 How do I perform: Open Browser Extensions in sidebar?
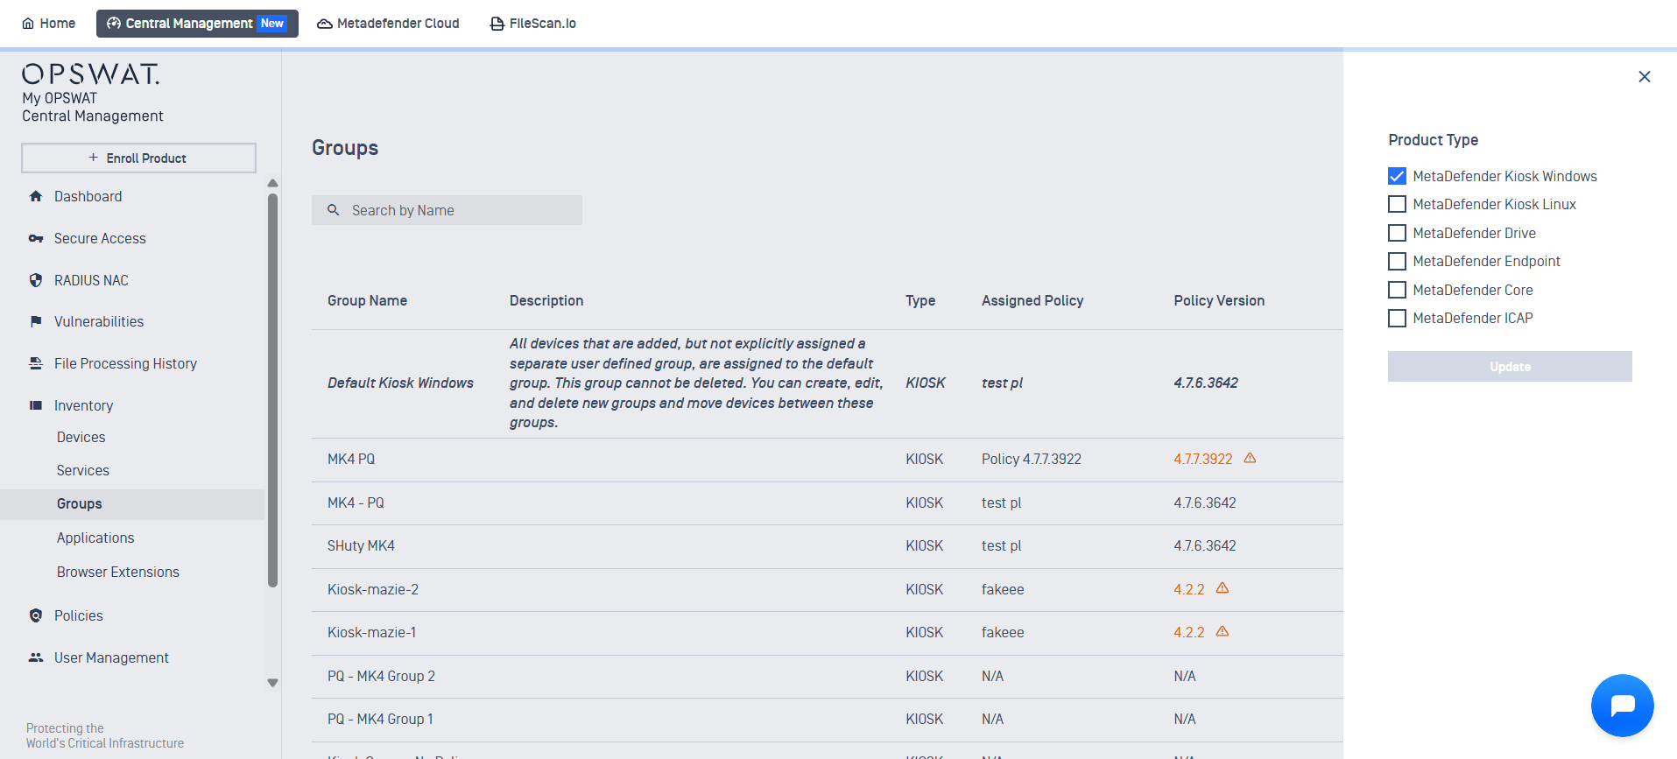[x=118, y=572]
